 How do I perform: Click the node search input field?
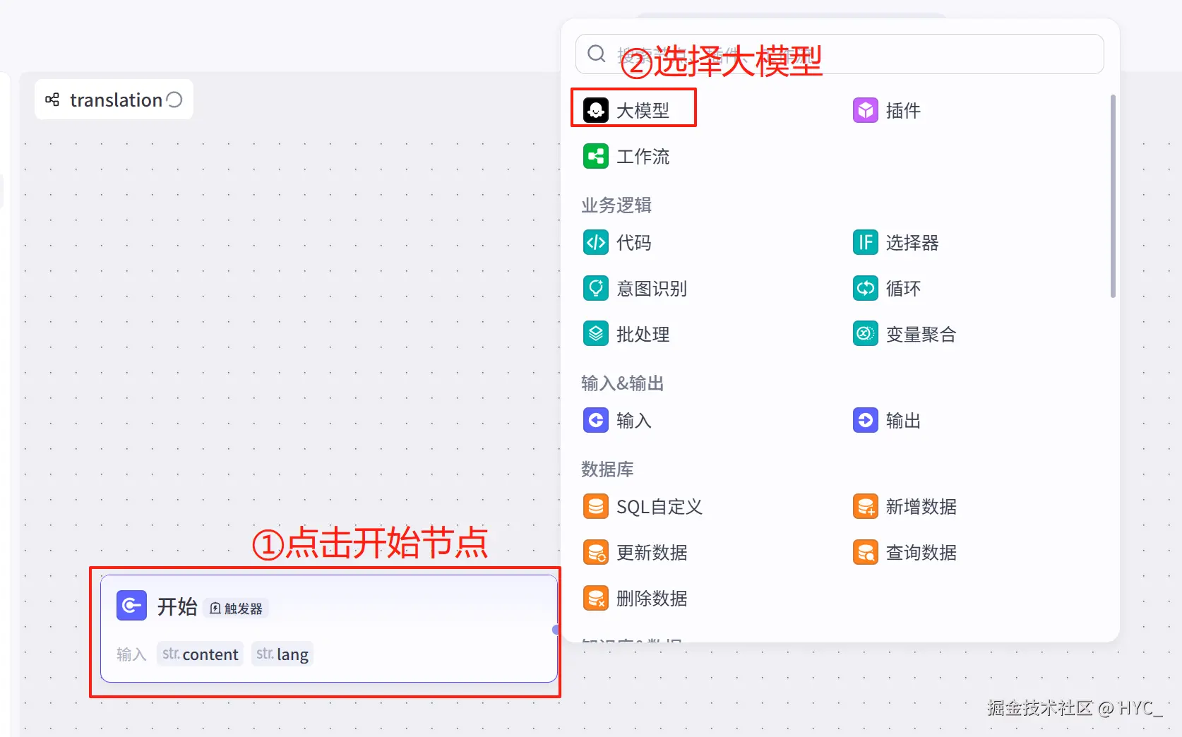pos(840,54)
